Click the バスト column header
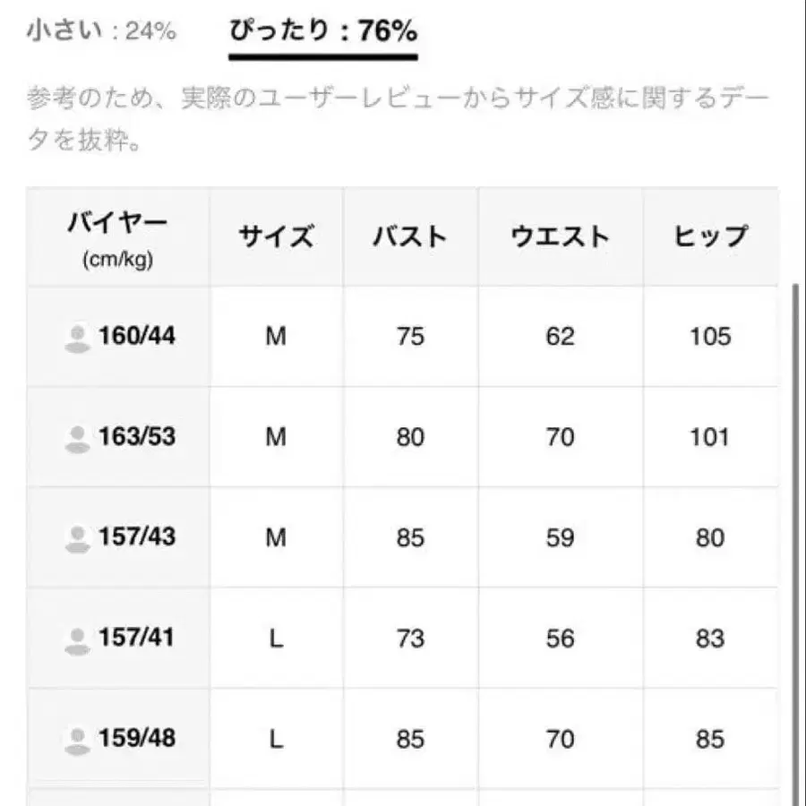 [410, 236]
